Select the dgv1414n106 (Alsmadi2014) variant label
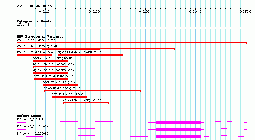This screenshot has height=140, width=255. 79,52
